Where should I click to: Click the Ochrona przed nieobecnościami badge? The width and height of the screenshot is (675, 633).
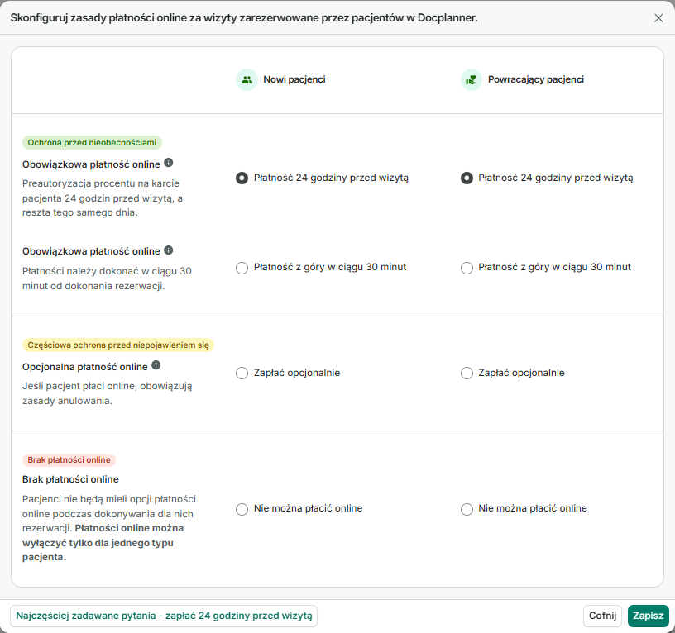point(91,142)
